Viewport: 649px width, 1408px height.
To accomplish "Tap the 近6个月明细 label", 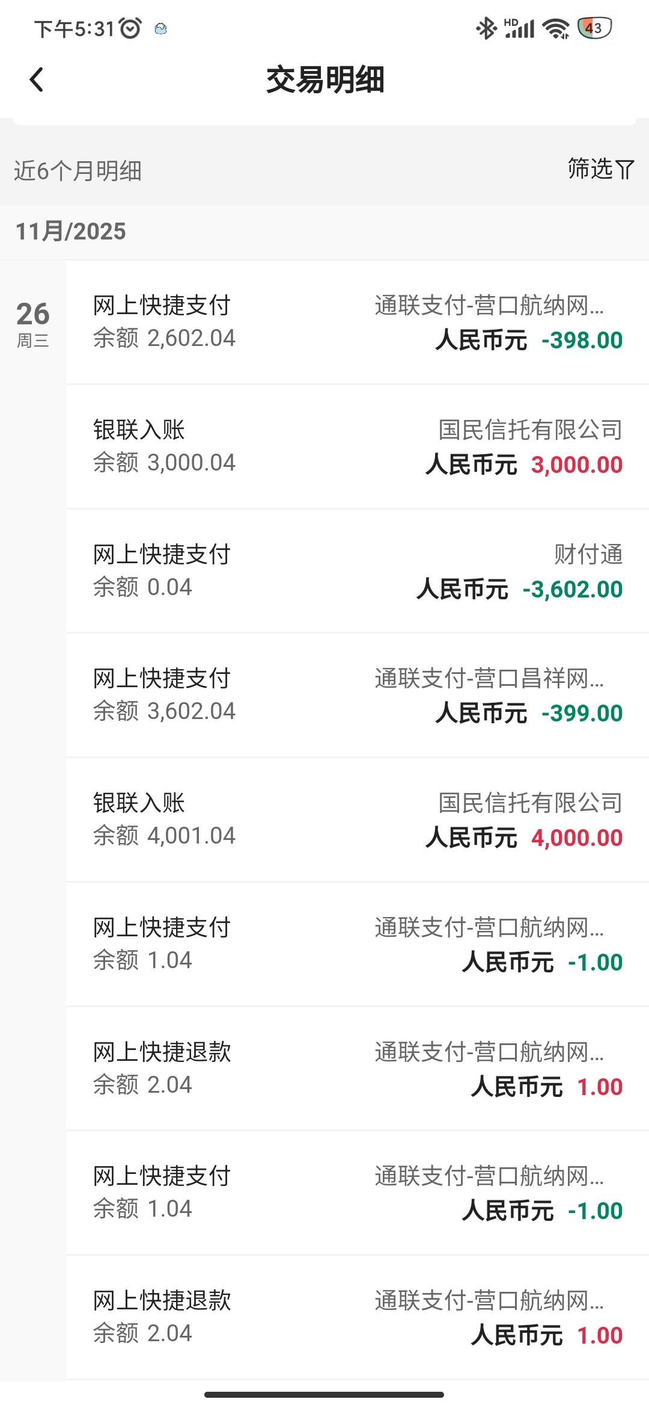I will 78,171.
